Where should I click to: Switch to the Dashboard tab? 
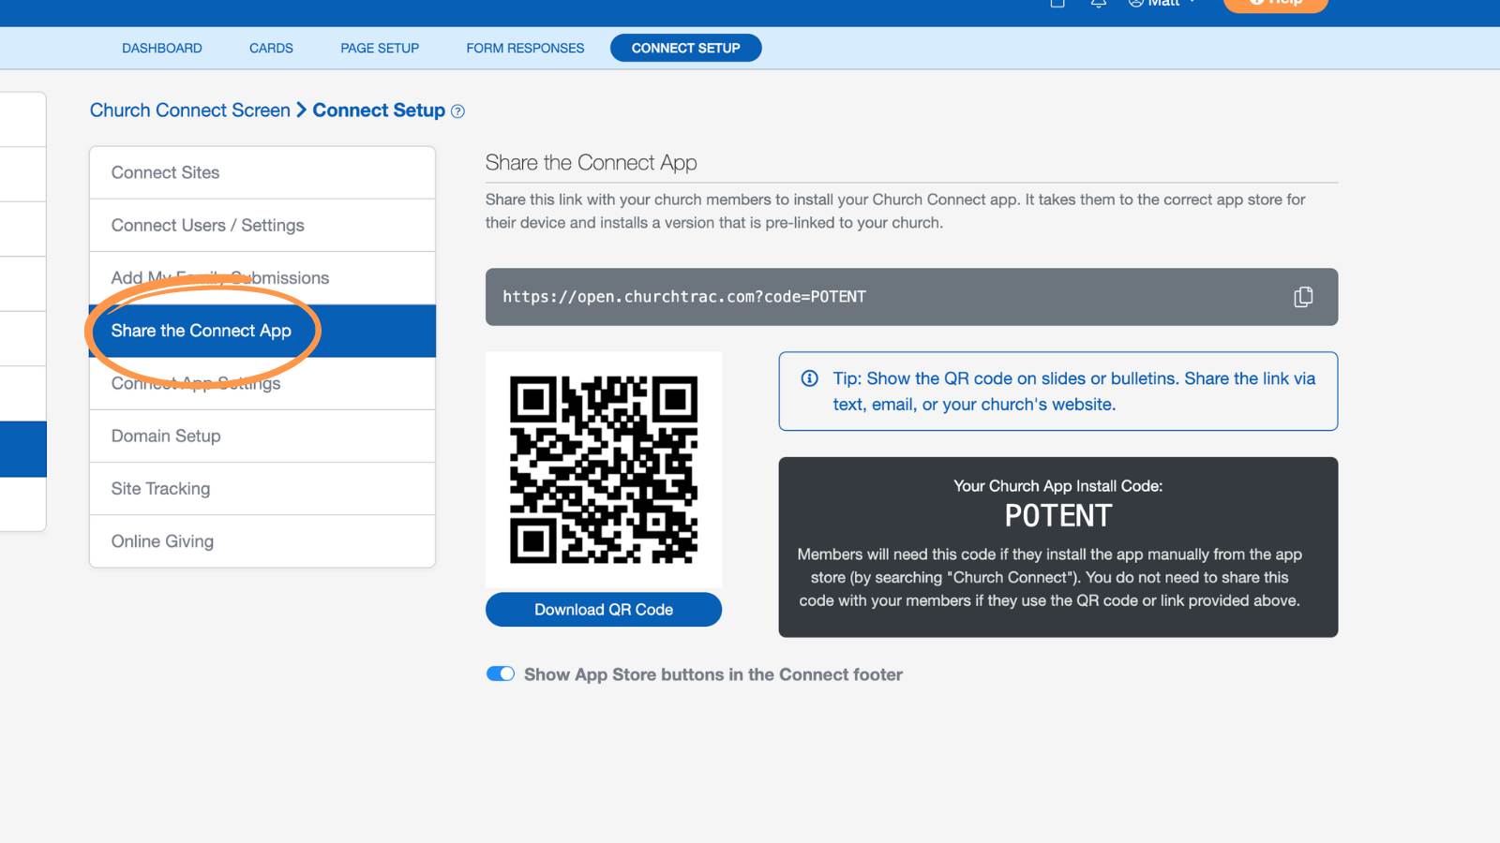tap(162, 48)
